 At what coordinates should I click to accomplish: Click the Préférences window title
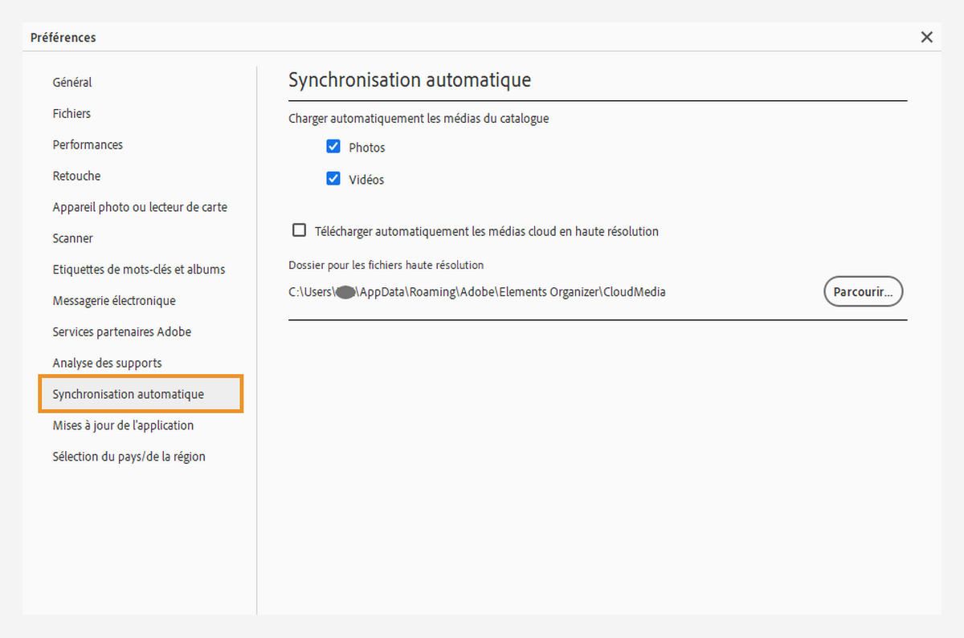pyautogui.click(x=63, y=37)
